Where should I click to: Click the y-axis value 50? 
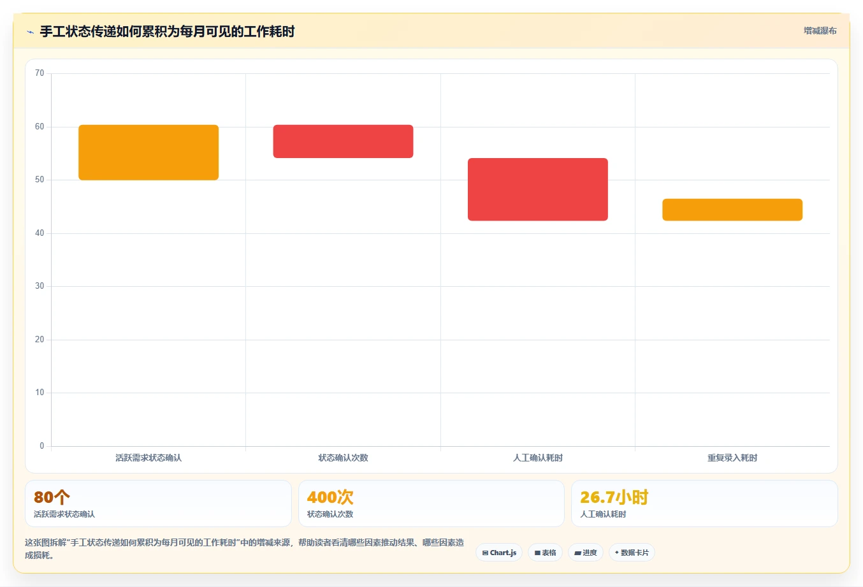[x=40, y=180]
